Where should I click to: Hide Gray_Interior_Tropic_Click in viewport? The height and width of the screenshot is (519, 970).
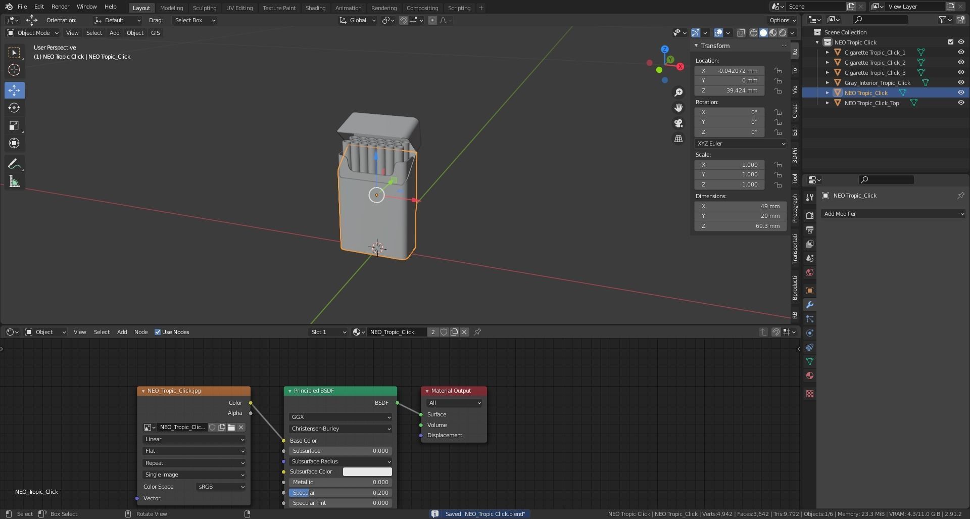961,82
